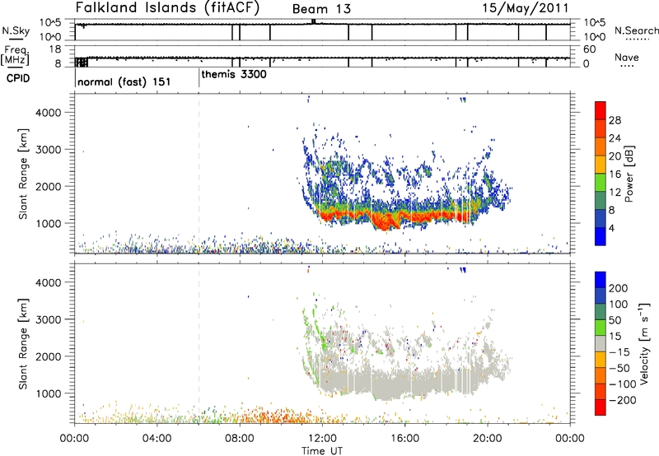
Task: Click the '28' Power colorbar tick
Action: pyautogui.click(x=615, y=120)
